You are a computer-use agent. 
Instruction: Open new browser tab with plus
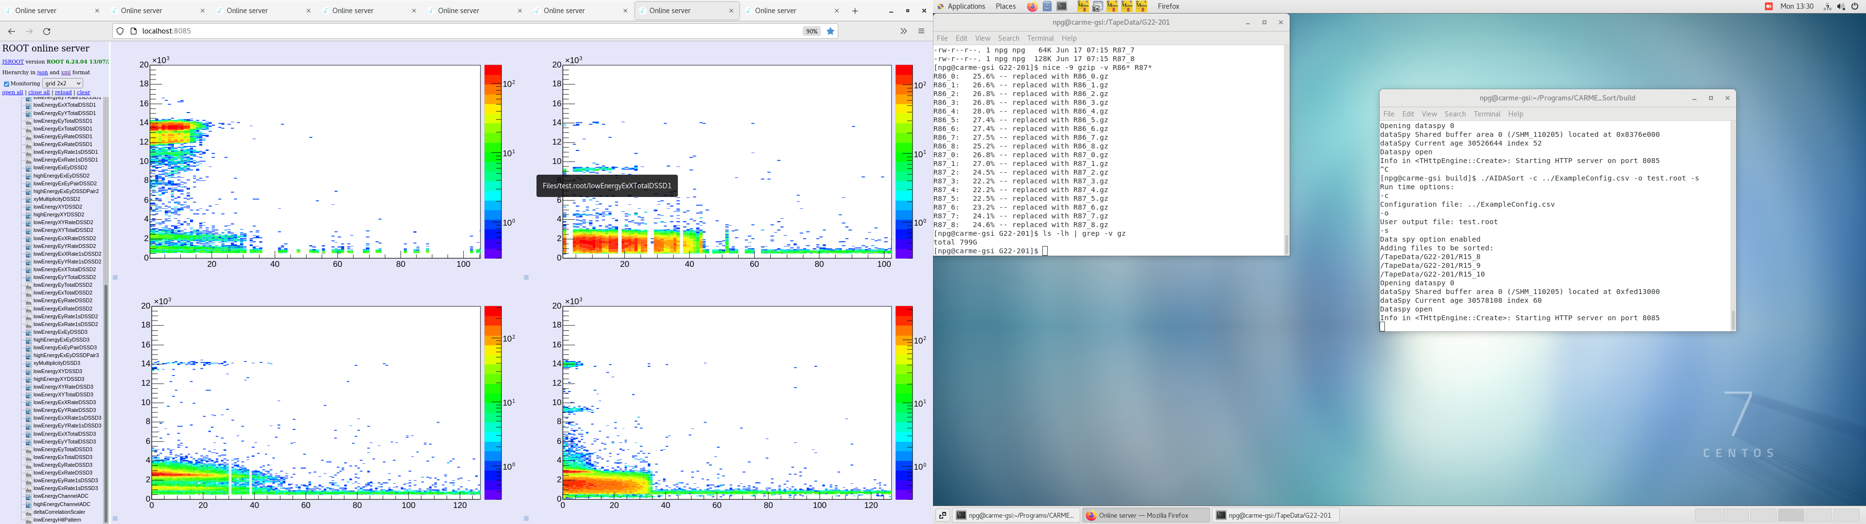pyautogui.click(x=855, y=11)
